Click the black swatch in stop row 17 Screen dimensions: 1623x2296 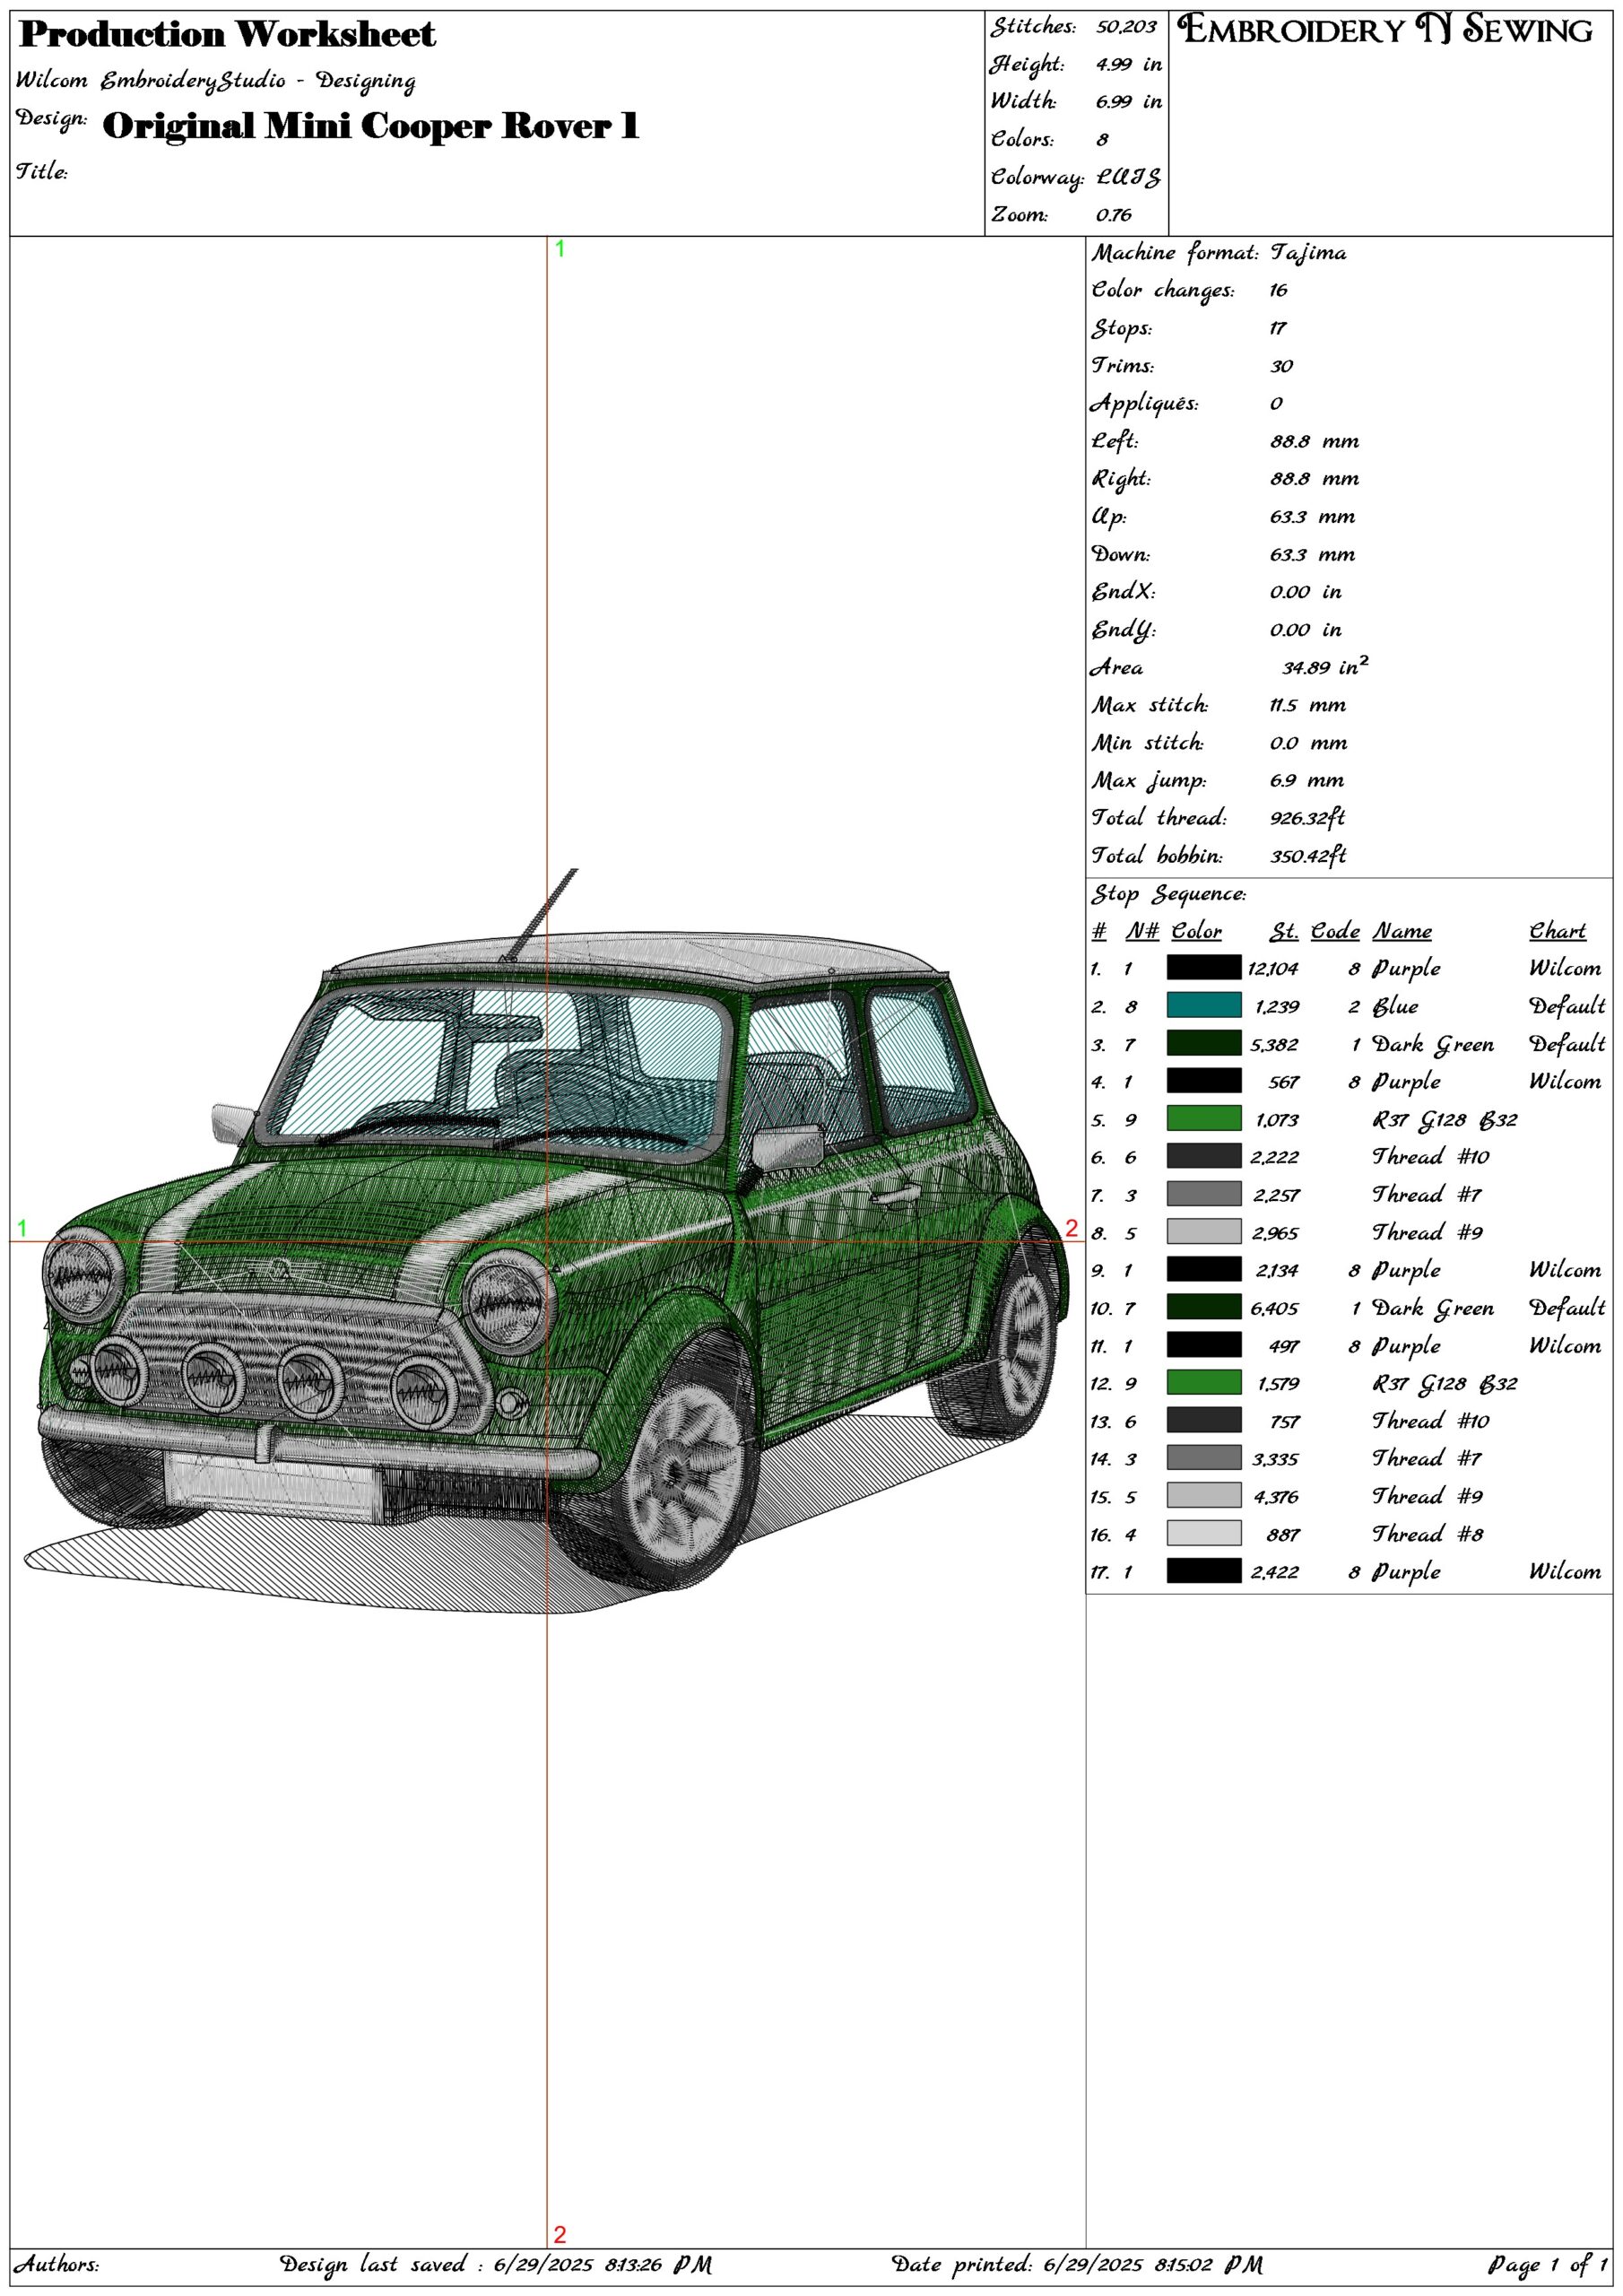tap(1204, 1571)
